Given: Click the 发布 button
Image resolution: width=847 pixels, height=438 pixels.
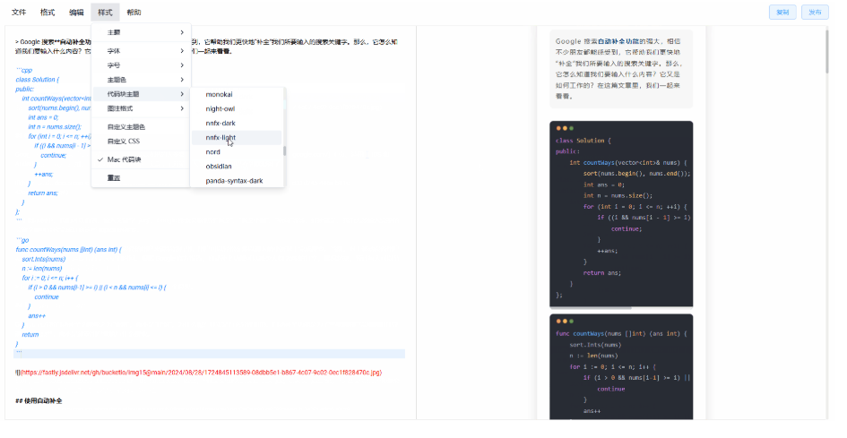Looking at the screenshot, I should [x=815, y=13].
